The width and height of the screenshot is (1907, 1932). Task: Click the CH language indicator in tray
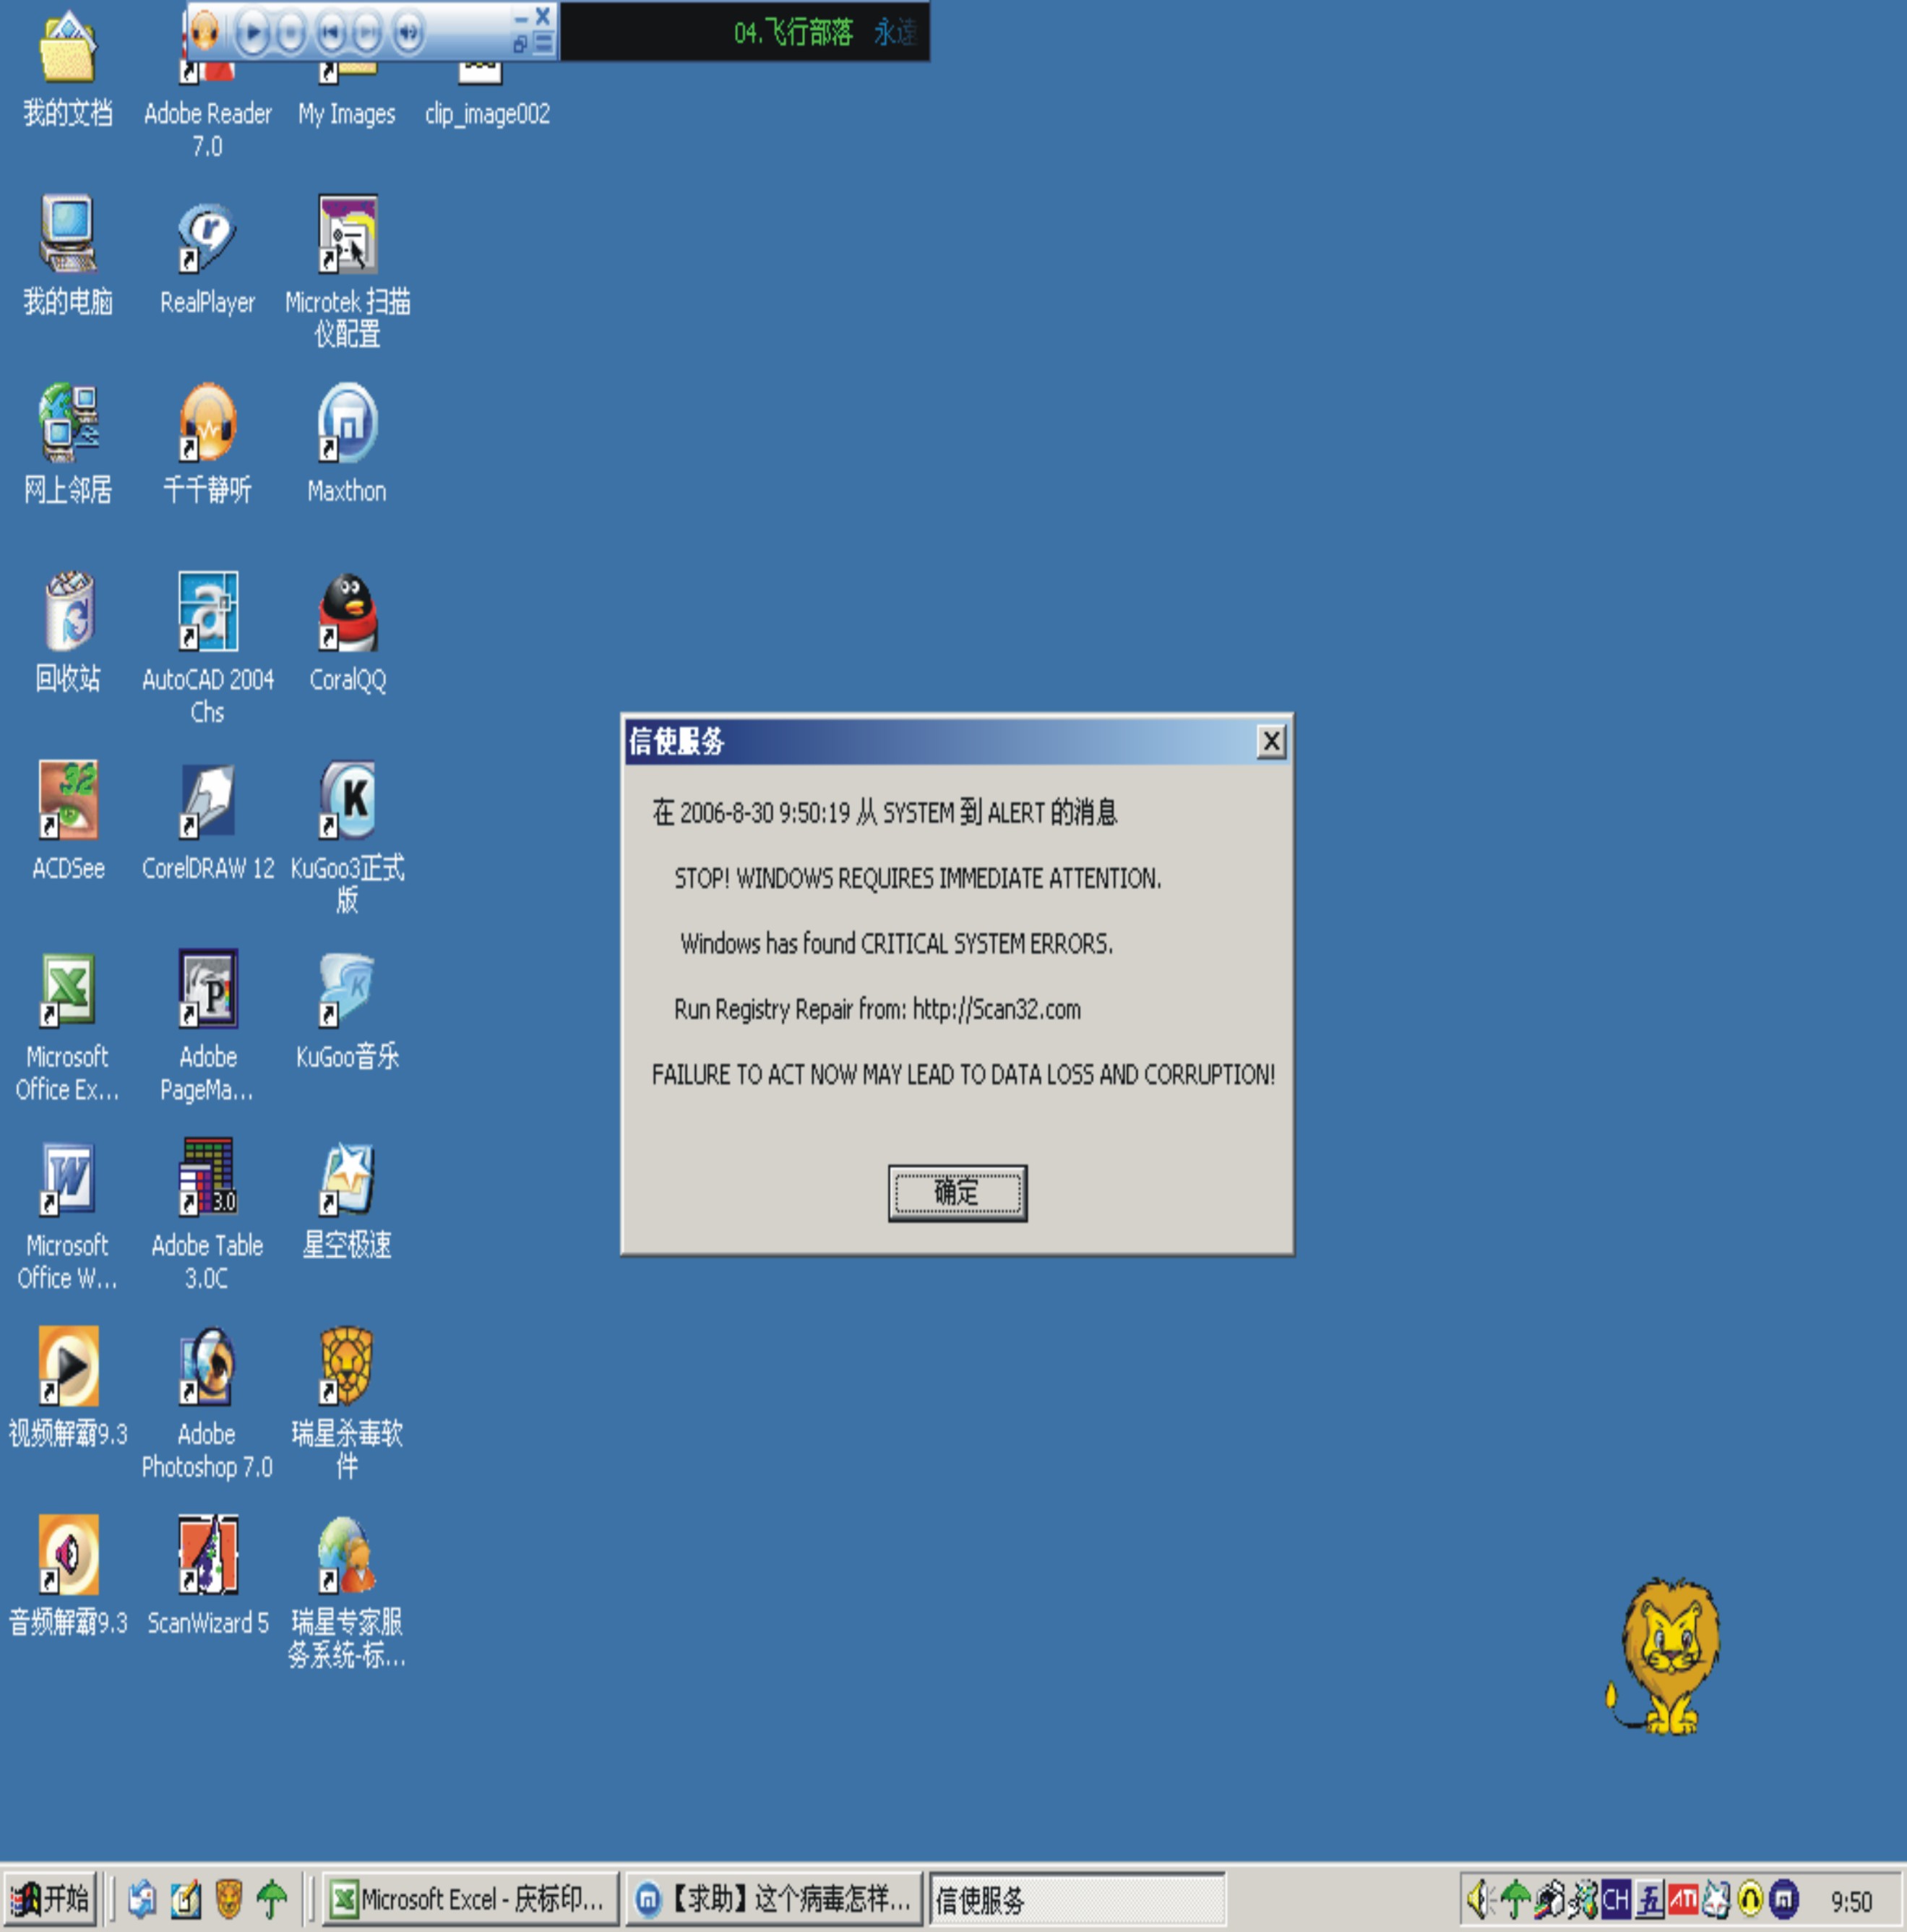1616,1899
